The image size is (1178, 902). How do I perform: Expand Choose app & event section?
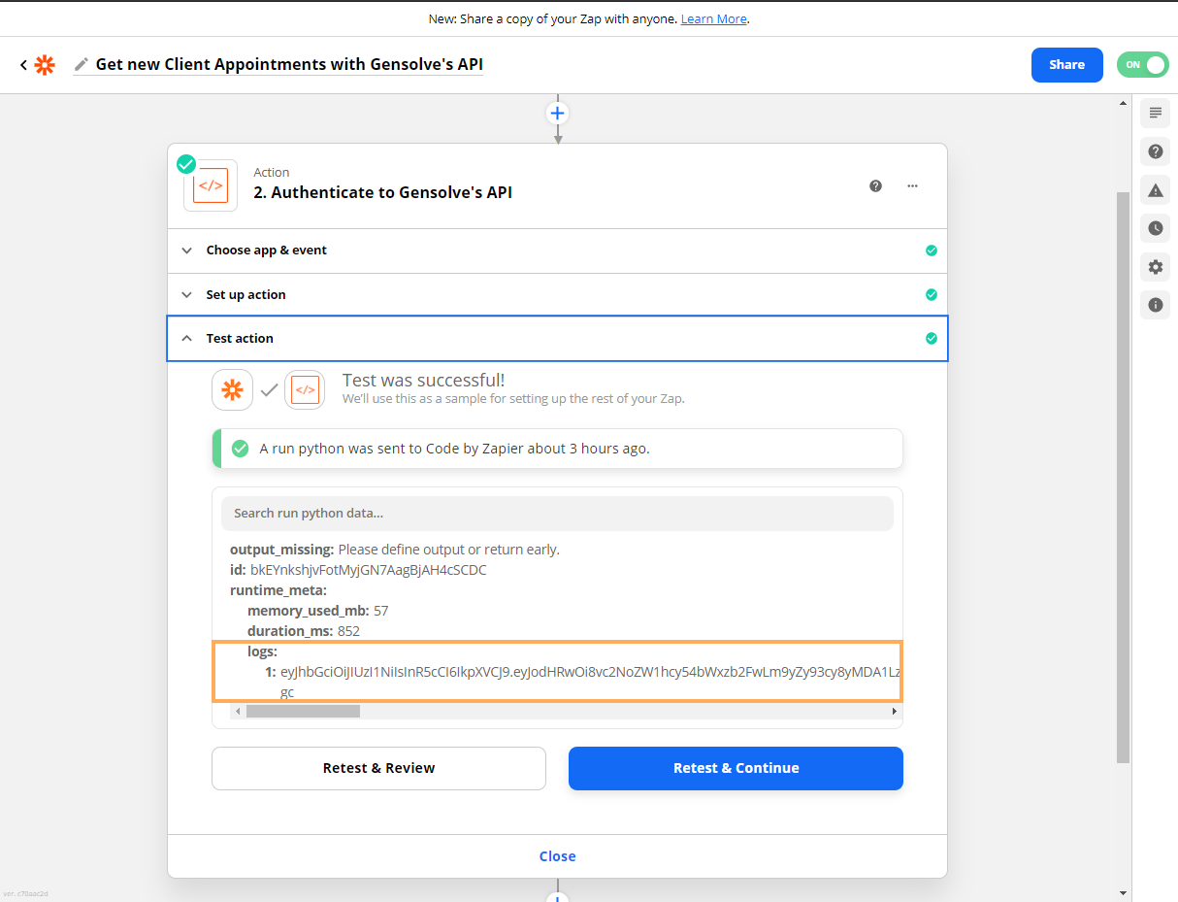(x=557, y=251)
